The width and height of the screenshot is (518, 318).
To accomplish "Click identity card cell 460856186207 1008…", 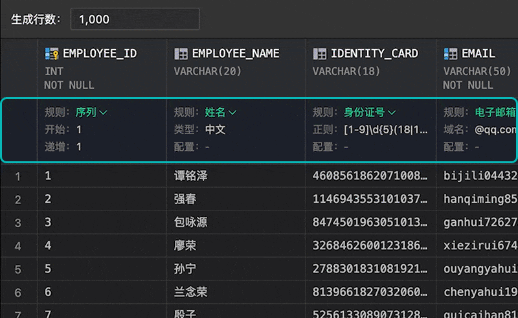I will (371, 176).
